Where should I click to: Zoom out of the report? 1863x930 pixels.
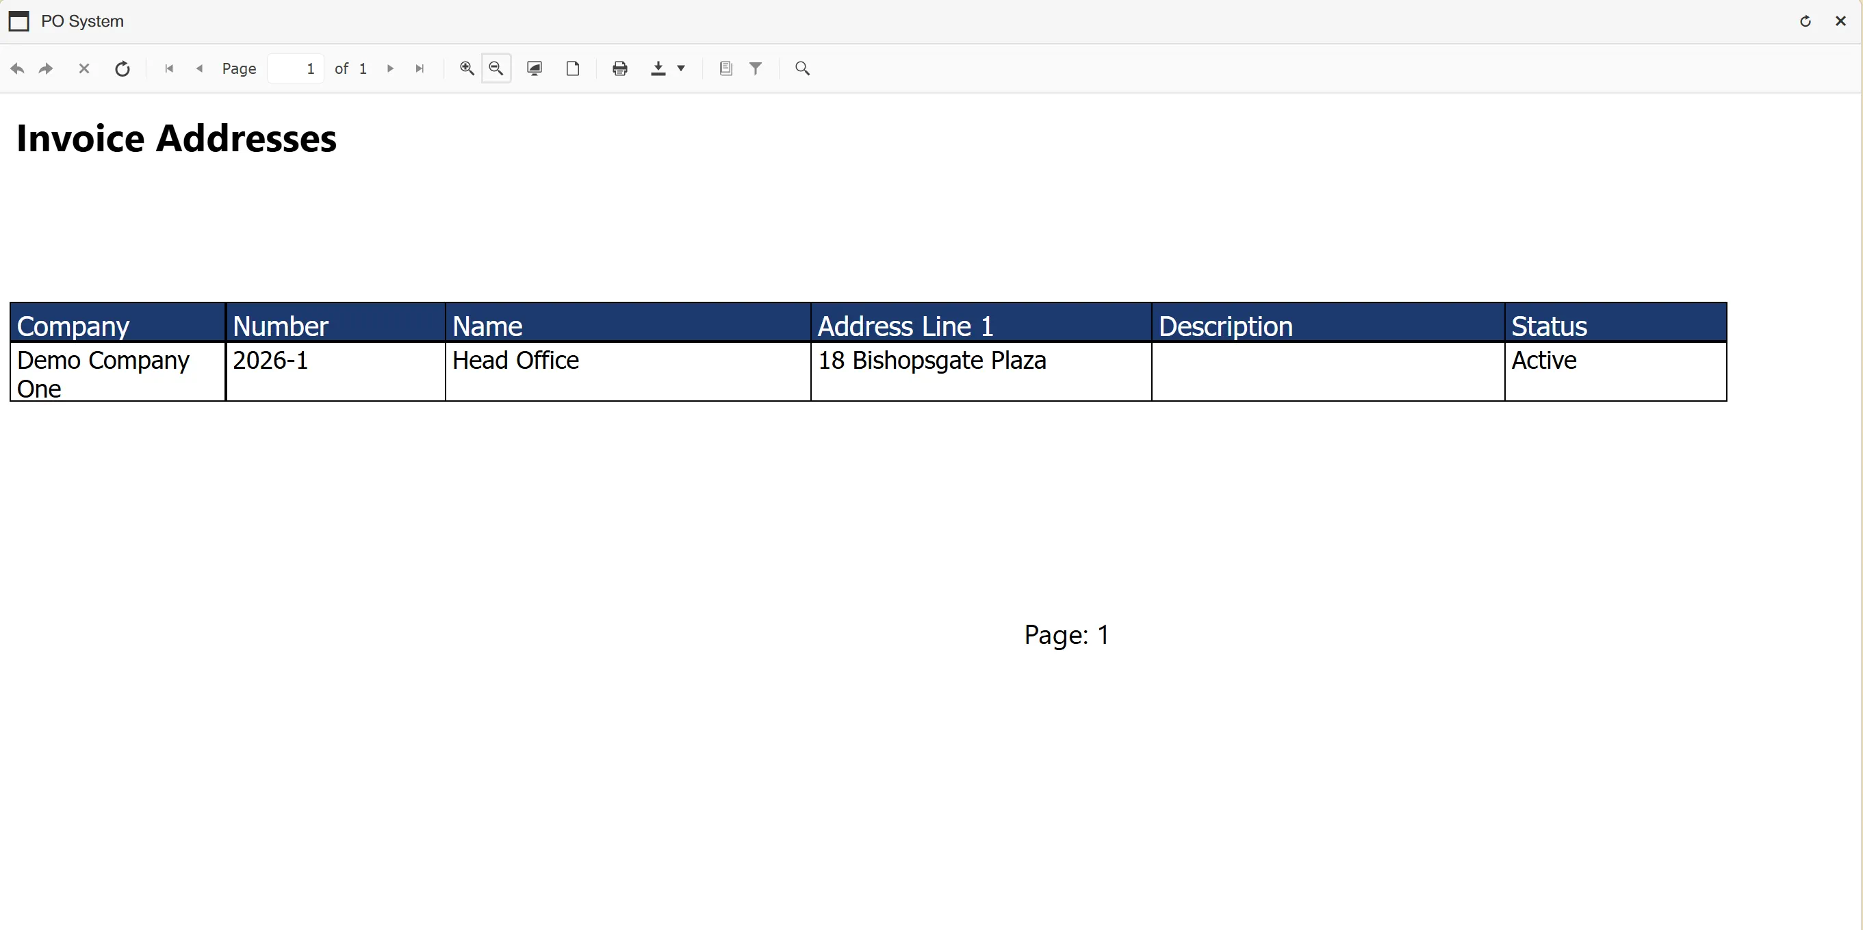coord(496,68)
